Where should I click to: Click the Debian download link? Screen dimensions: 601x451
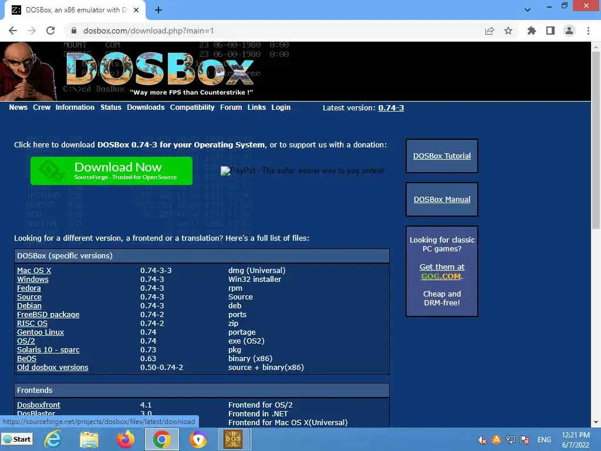[29, 305]
